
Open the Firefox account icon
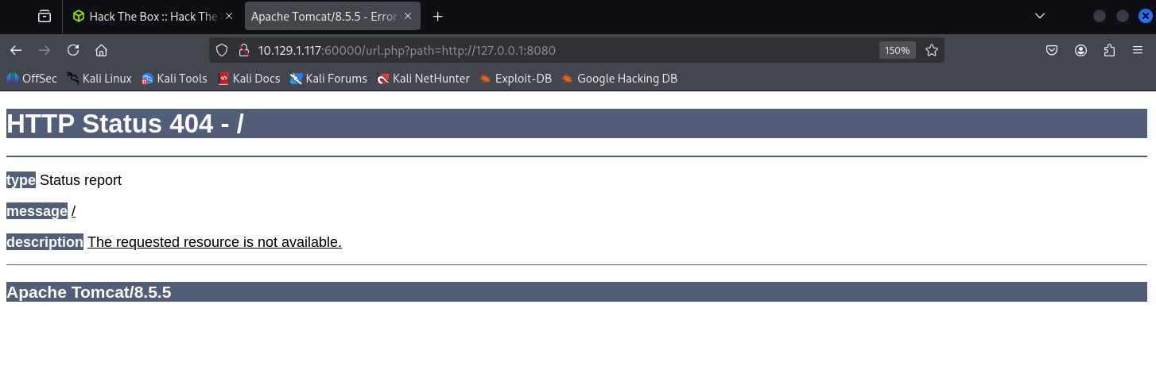(x=1080, y=50)
